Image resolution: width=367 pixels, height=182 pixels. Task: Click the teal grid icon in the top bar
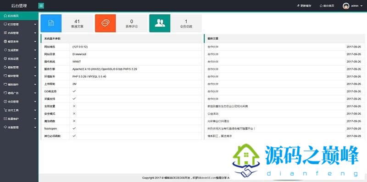(41, 6)
